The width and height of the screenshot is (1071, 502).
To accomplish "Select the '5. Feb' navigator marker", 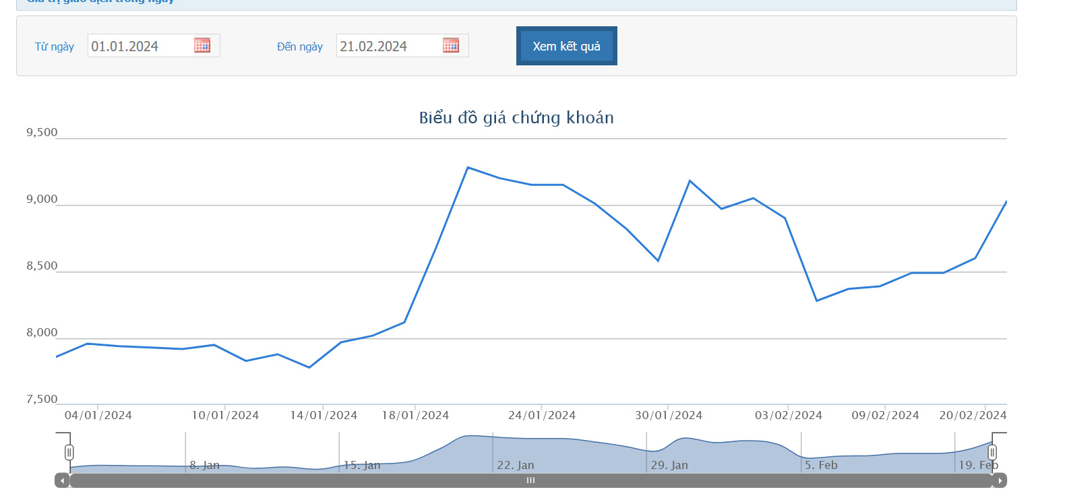I will (x=821, y=465).
